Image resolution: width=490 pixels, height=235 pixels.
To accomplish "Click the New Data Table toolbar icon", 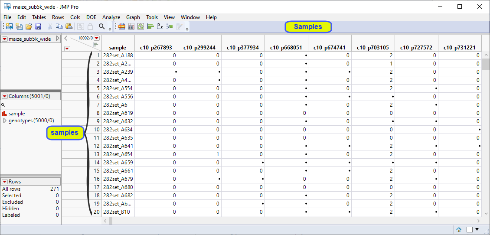I will (x=9, y=27).
